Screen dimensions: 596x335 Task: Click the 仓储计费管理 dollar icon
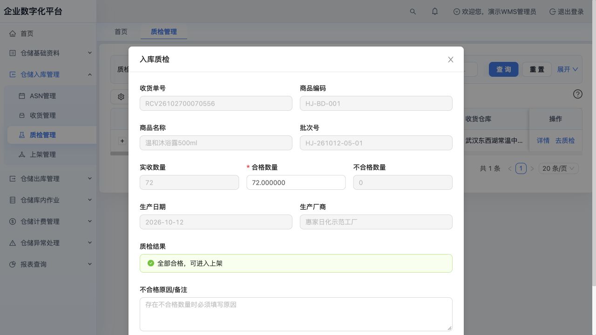(x=13, y=221)
